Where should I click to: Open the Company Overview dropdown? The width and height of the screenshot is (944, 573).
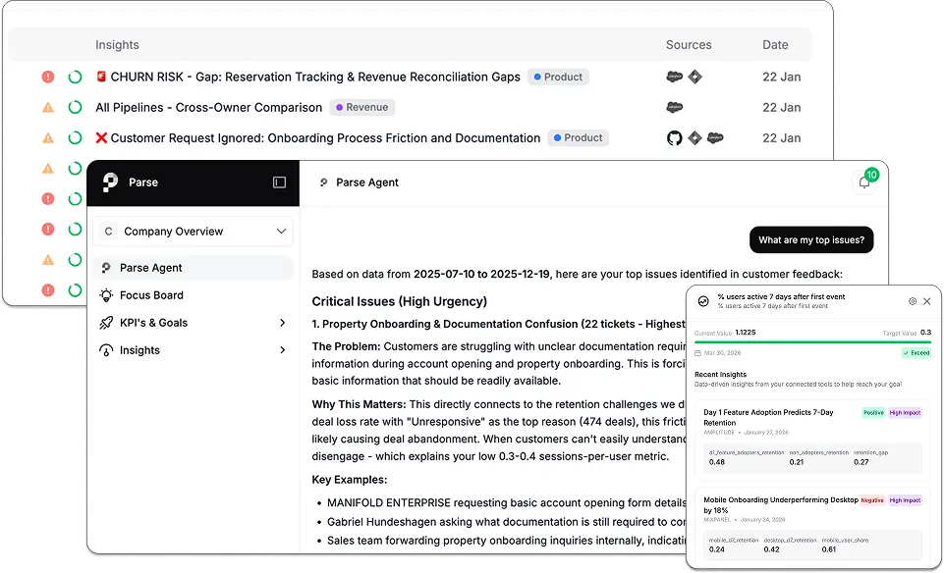194,232
